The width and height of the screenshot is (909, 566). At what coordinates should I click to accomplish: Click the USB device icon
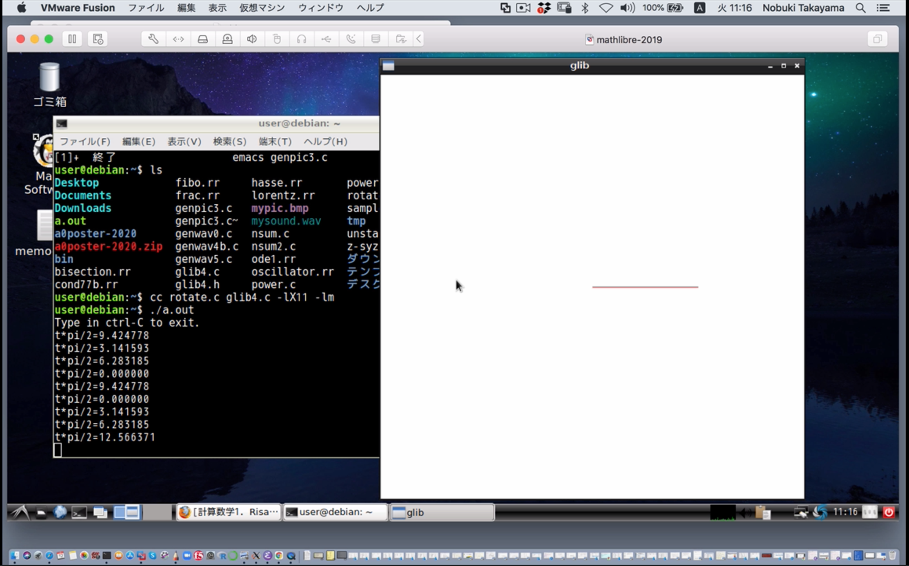(x=326, y=39)
